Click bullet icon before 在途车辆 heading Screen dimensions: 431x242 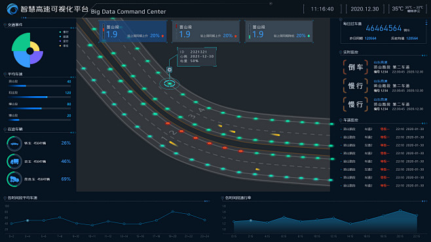[x=5, y=129]
